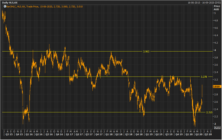Click the Q1 16 quarter label
This screenshot has height=140, width=222.
click(29, 134)
